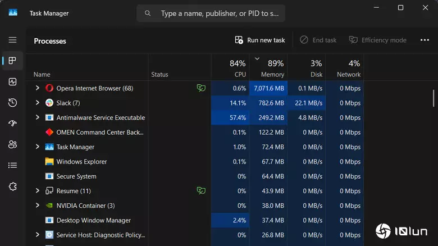Click Slack's 14.1% CPU value
This screenshot has height=246, width=438.
(x=238, y=103)
